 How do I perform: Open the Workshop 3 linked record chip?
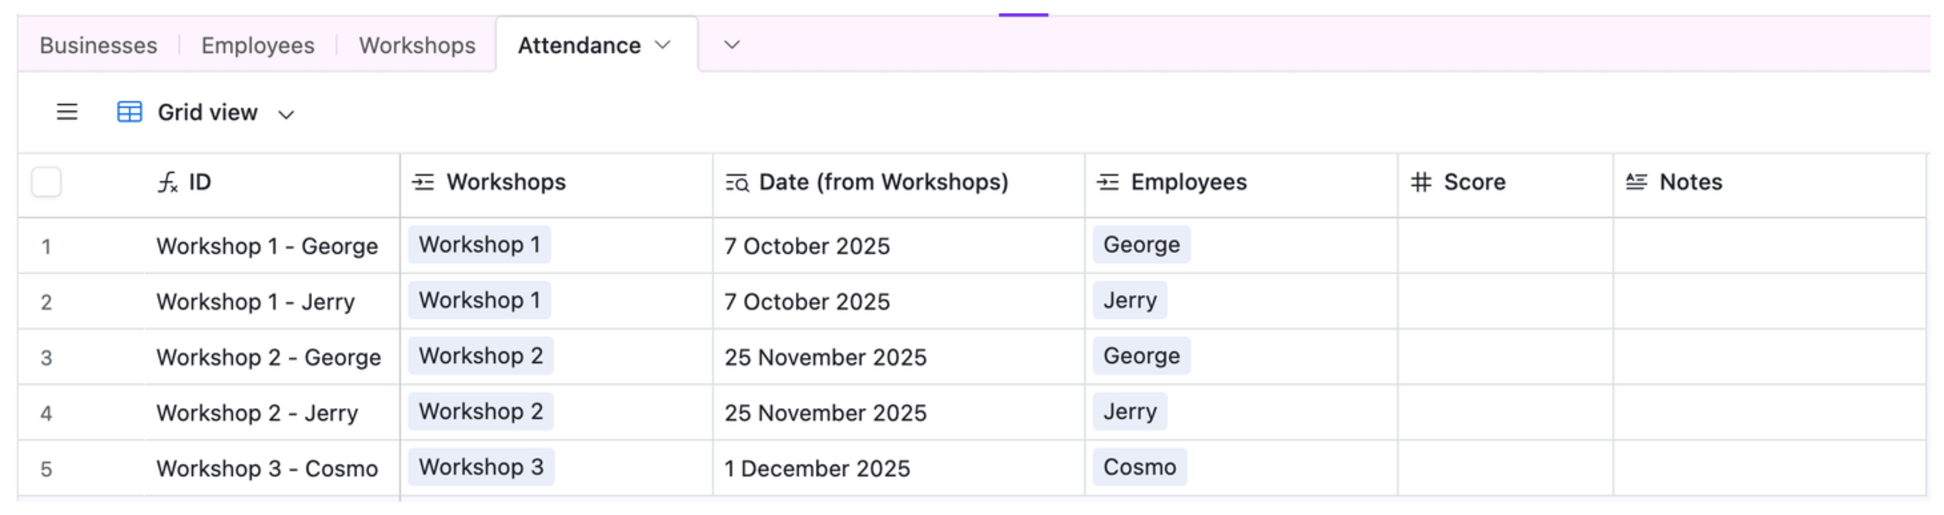pyautogui.click(x=481, y=467)
